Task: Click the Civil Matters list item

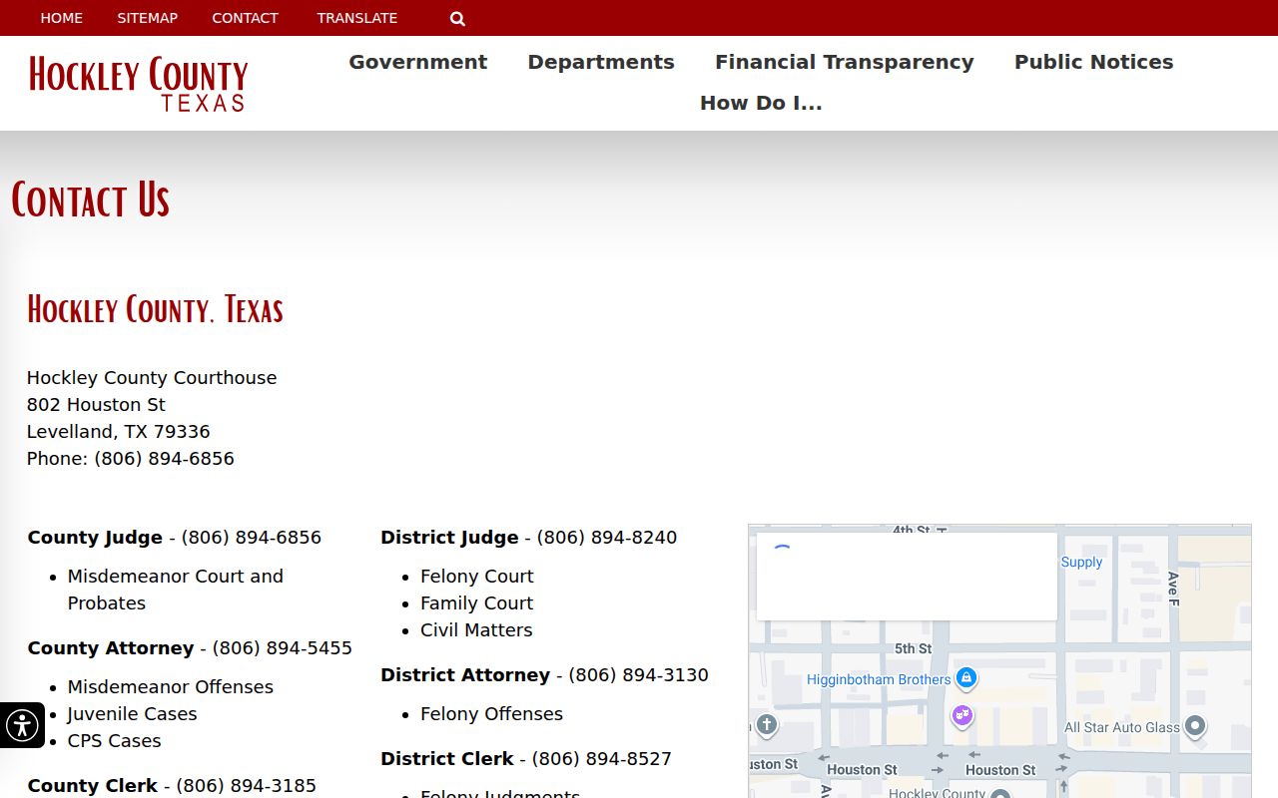Action: [476, 630]
